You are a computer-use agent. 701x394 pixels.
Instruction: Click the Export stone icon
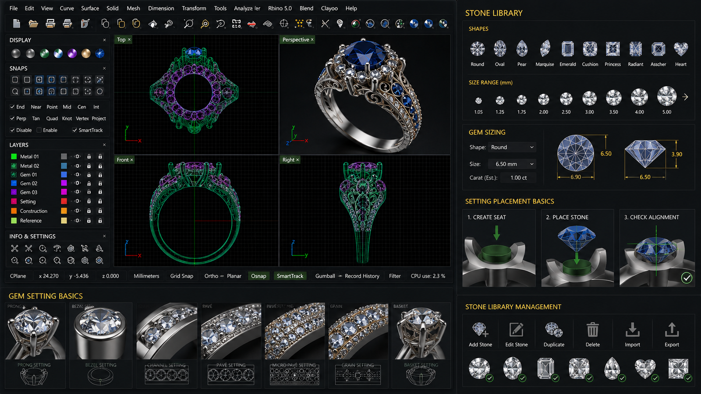672,330
